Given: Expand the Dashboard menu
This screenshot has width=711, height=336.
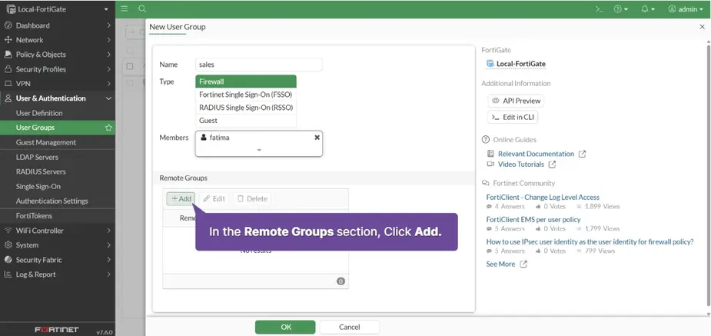Looking at the screenshot, I should [58, 25].
